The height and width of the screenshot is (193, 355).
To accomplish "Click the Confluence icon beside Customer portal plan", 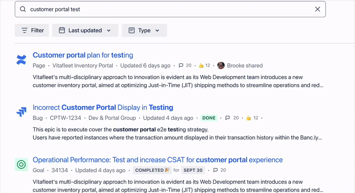I will point(21,60).
